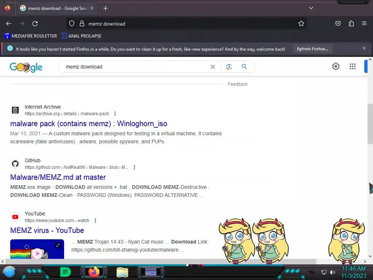The height and width of the screenshot is (280, 373).
Task: Open the taskbar clock showing 11:46 AM
Action: (x=354, y=272)
